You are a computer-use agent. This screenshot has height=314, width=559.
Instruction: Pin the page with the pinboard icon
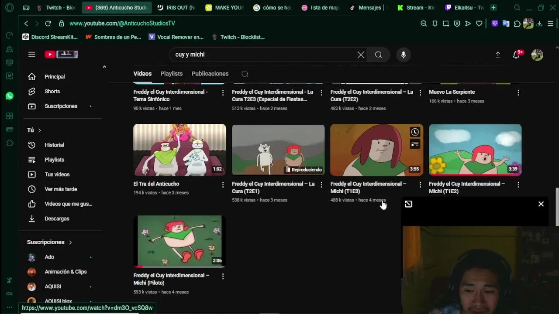[x=435, y=24]
